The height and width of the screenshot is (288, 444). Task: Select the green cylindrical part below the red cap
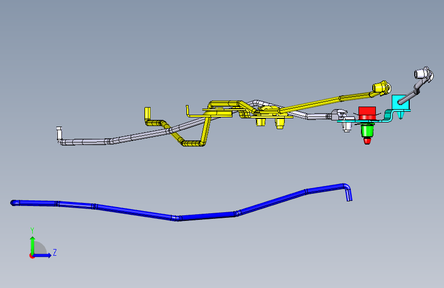[x=367, y=131]
